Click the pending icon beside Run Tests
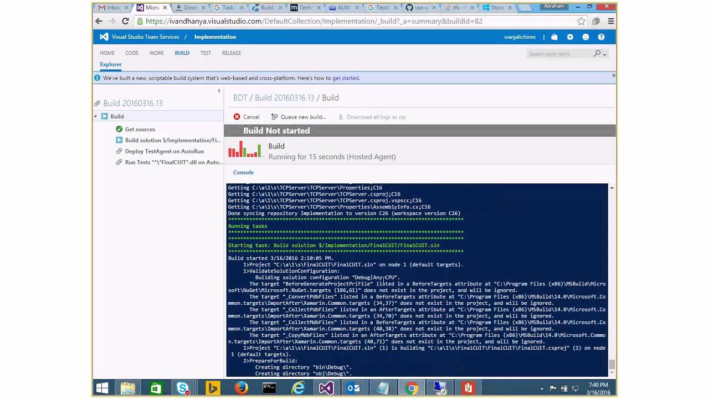709x399 pixels. (119, 162)
